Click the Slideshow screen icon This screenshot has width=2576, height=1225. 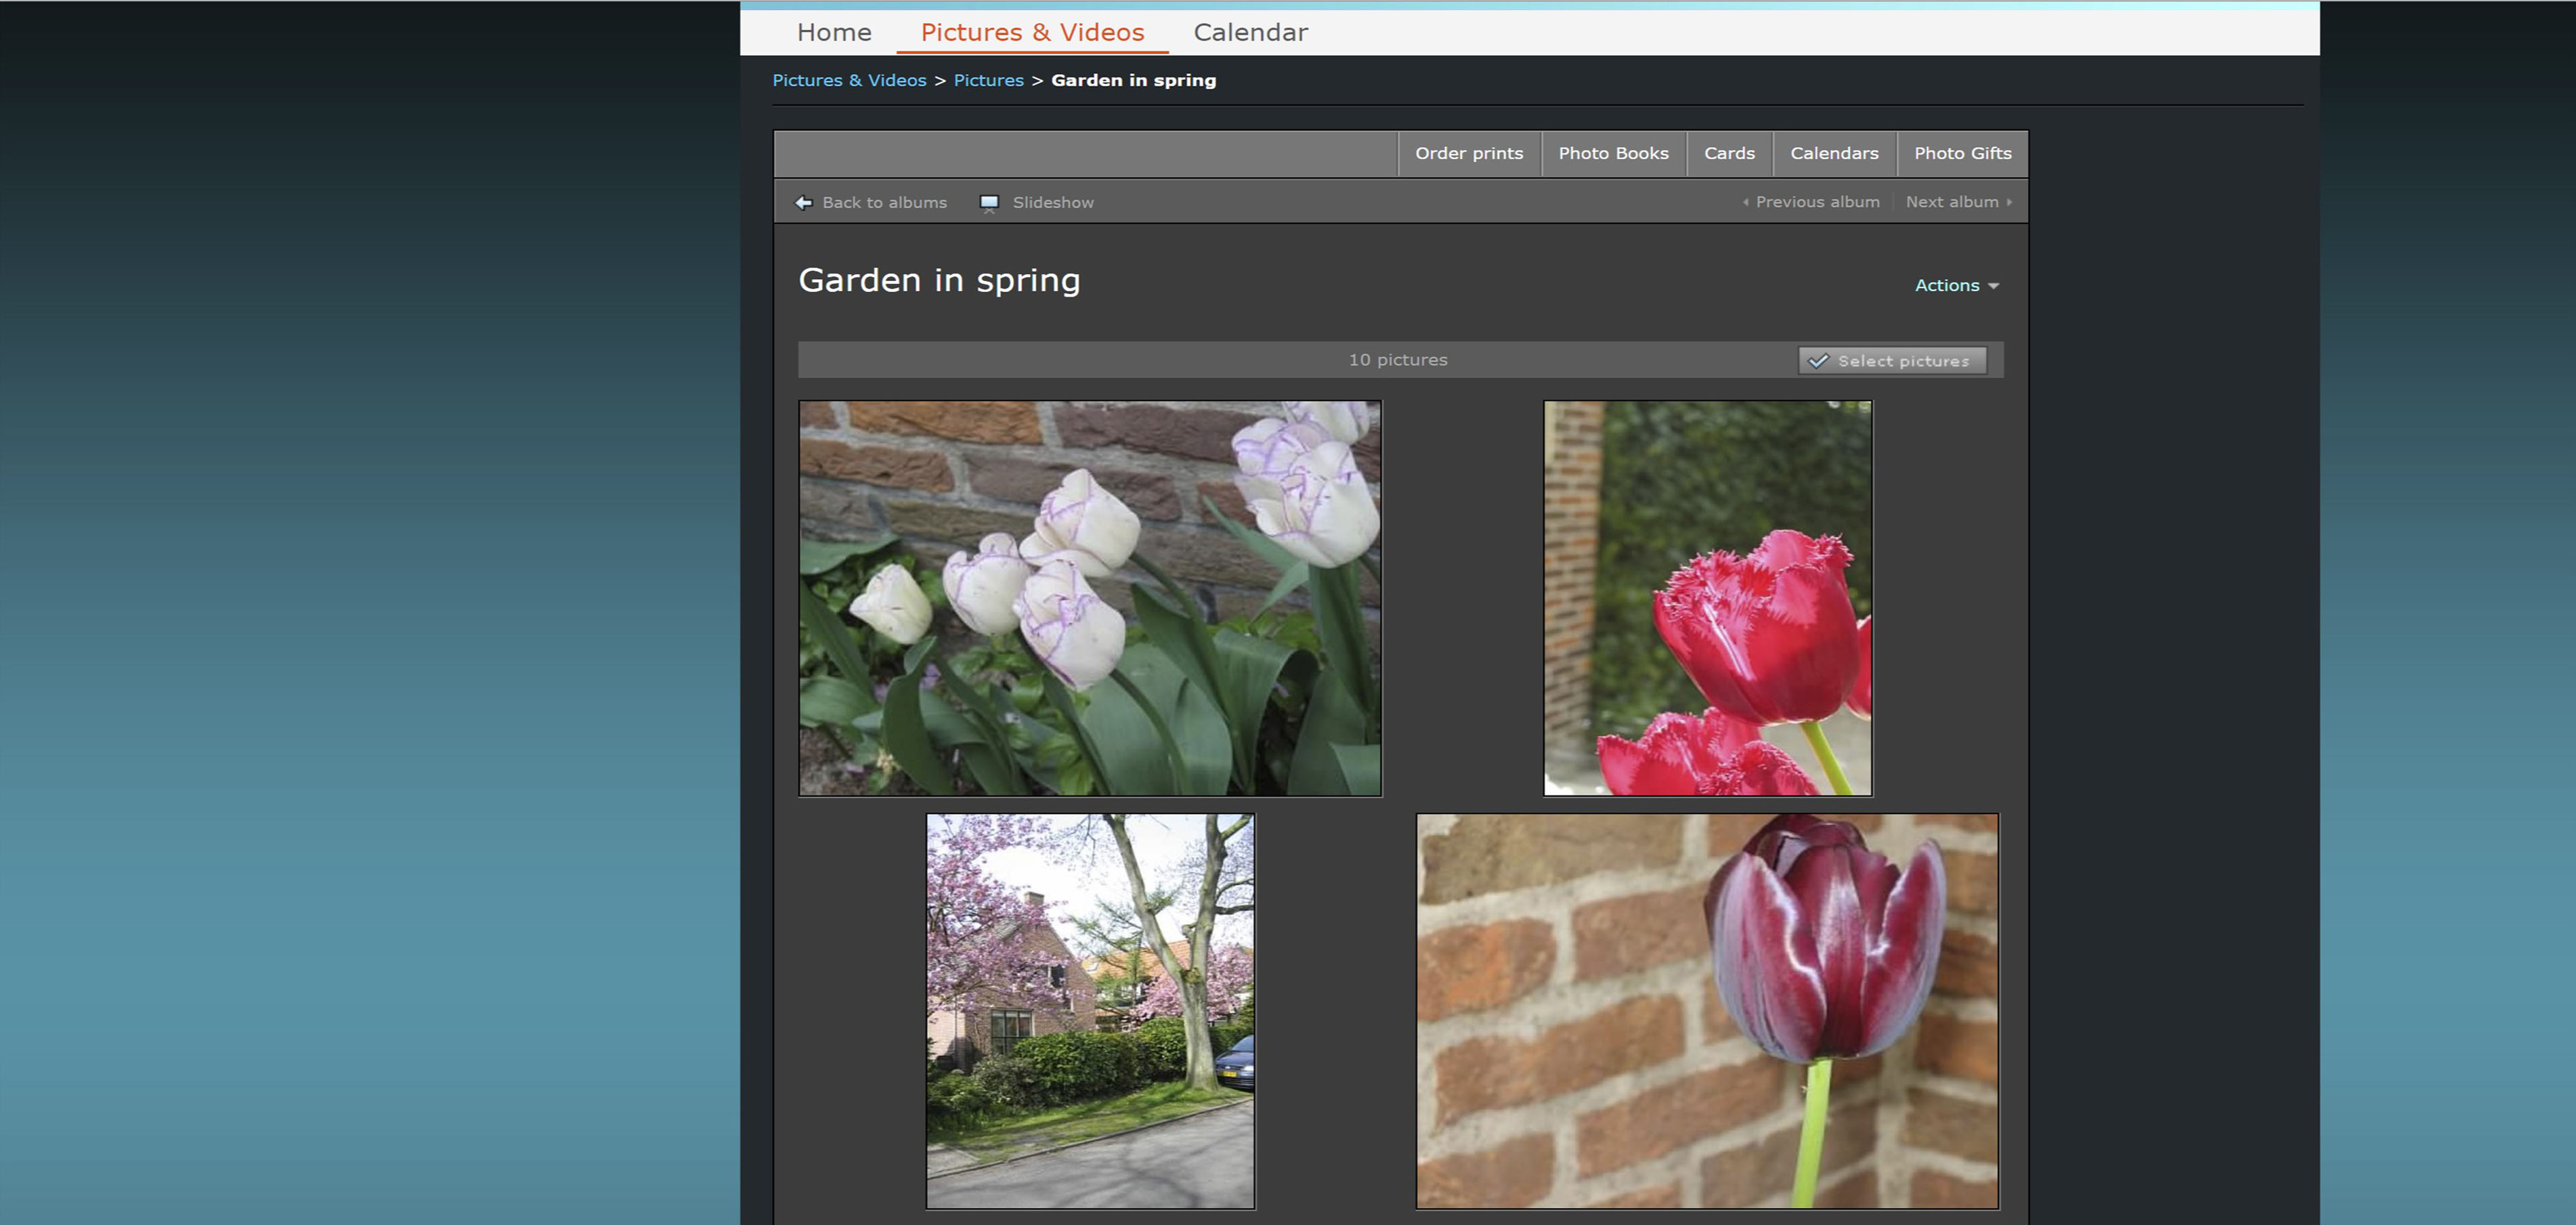(989, 203)
